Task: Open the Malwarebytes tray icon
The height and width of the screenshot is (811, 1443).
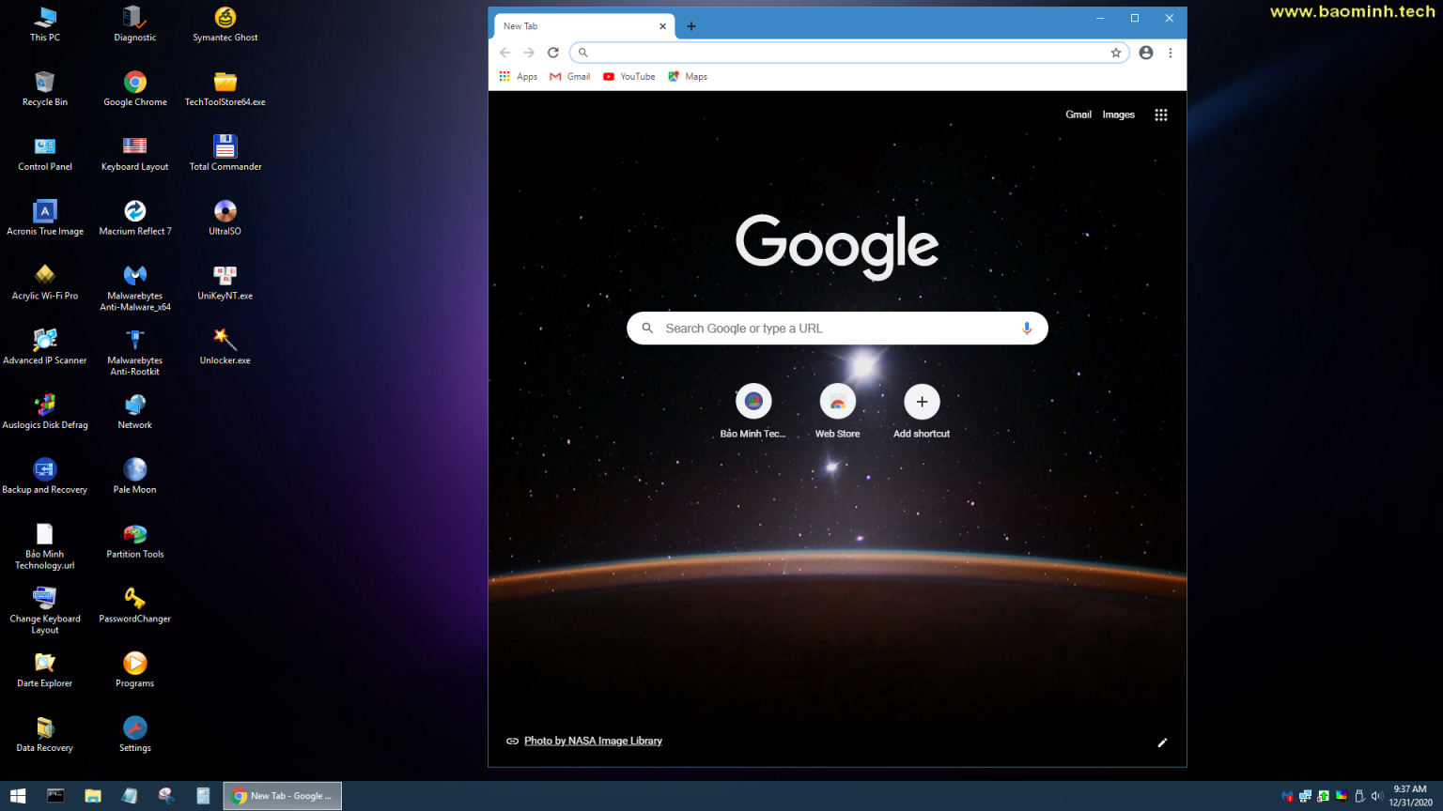Action: [x=1287, y=796]
